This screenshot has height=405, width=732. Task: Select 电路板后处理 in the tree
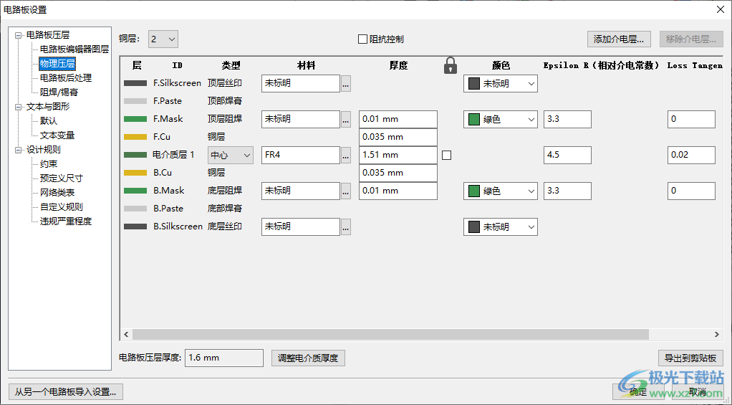click(x=66, y=78)
